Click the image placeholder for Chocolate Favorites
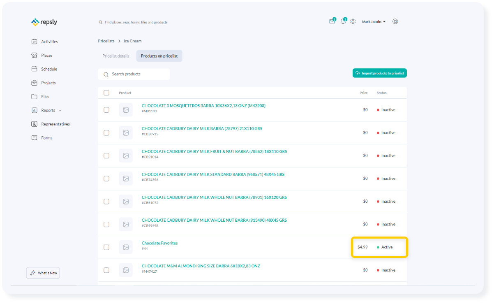The width and height of the screenshot is (494, 304). (x=126, y=247)
